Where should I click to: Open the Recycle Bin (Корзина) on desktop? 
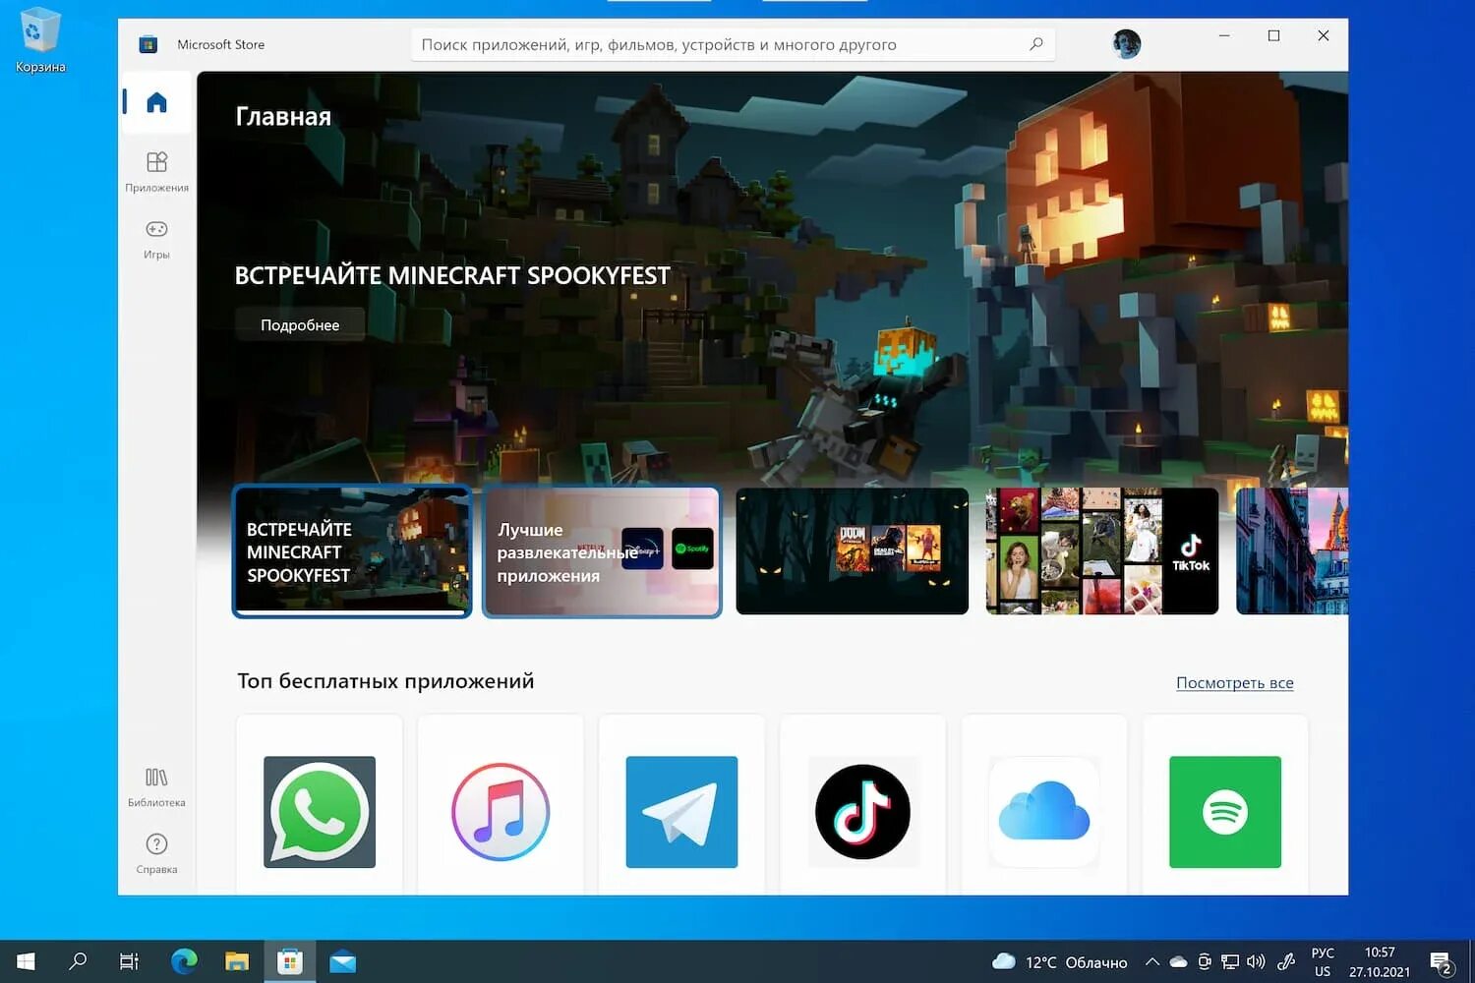pos(40,40)
